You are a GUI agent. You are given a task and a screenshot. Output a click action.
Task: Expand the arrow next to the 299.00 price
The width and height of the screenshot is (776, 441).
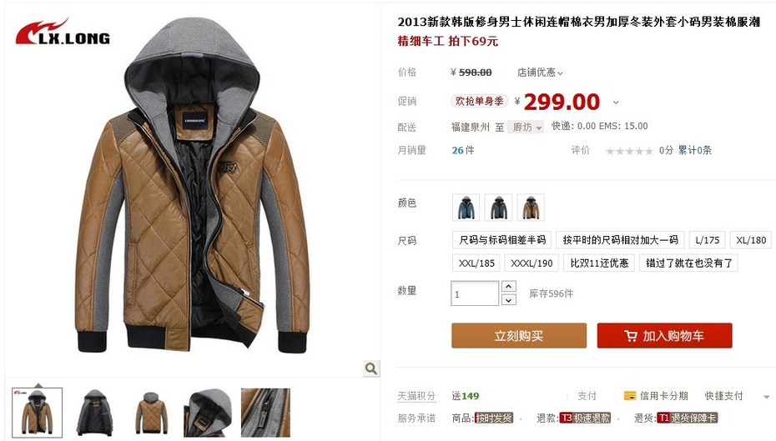(x=616, y=103)
